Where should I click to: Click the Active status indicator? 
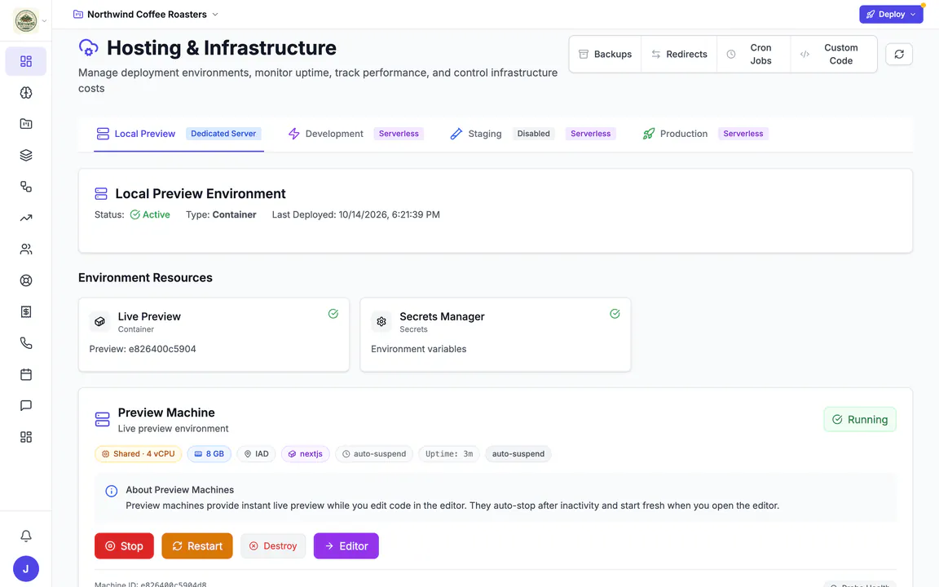click(x=150, y=214)
